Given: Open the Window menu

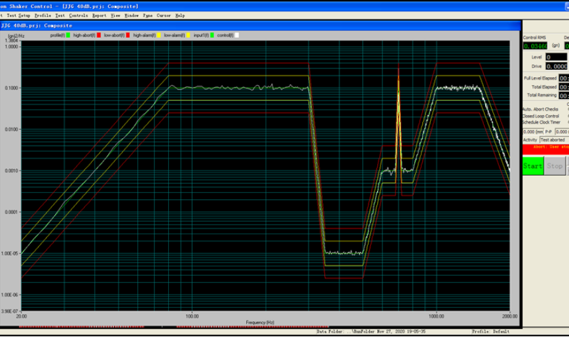Looking at the screenshot, I should coord(132,16).
